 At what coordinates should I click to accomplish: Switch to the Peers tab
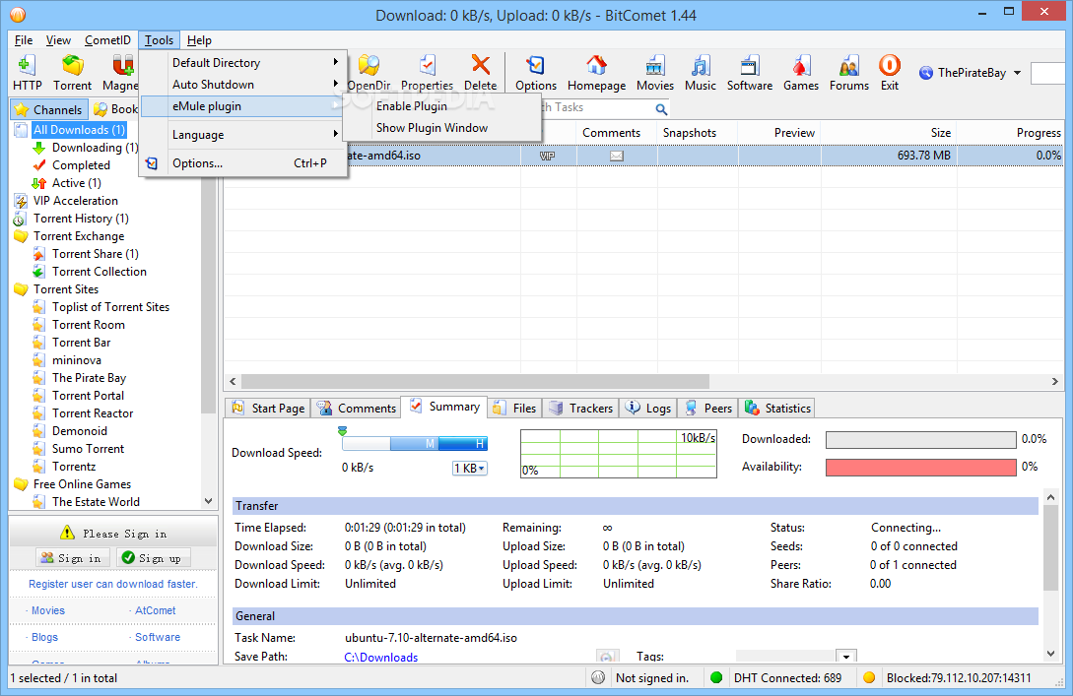tap(708, 409)
